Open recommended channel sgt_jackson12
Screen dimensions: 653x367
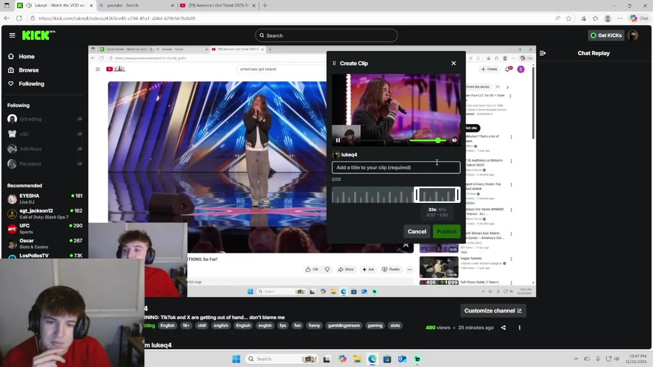click(x=45, y=214)
